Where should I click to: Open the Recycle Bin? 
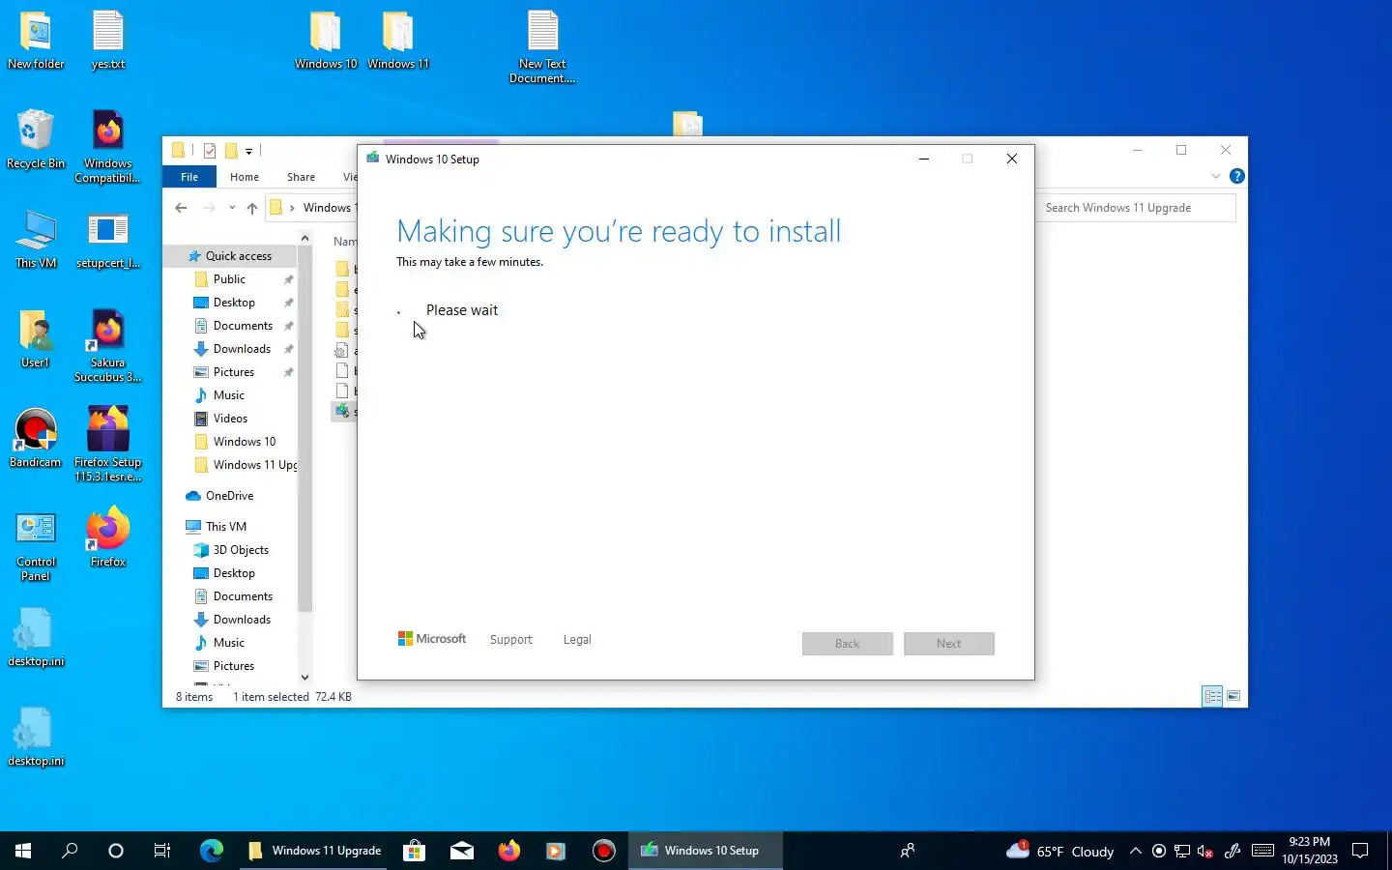[36, 140]
